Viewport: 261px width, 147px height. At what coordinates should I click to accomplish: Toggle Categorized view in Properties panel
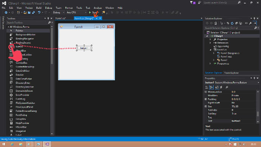pos(207,87)
